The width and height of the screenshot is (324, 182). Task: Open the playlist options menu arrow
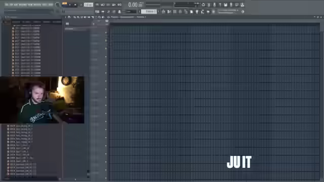pyautogui.click(x=65, y=17)
